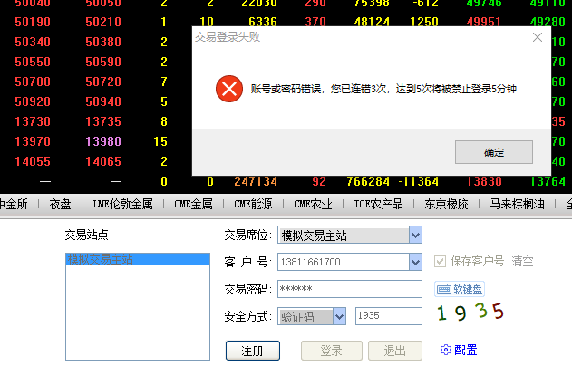Click the quote cell 13970
This screenshot has height=385, width=572.
pos(33,141)
